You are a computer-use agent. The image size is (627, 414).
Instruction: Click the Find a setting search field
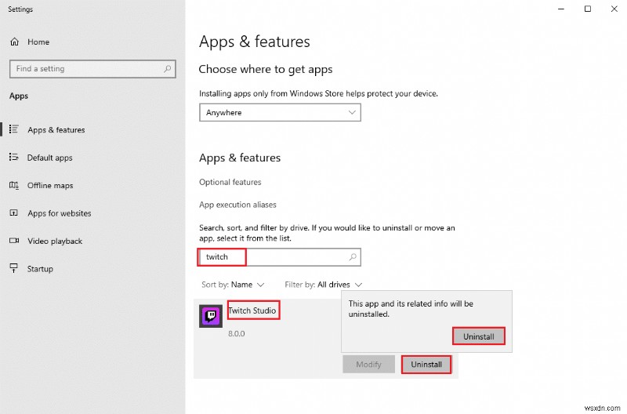click(x=86, y=68)
